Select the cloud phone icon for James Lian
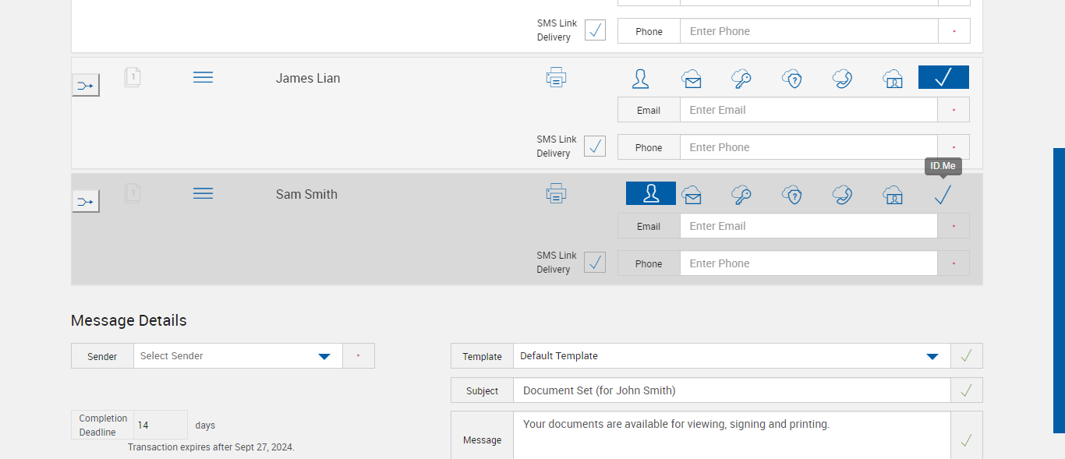This screenshot has height=459, width=1065. [842, 78]
